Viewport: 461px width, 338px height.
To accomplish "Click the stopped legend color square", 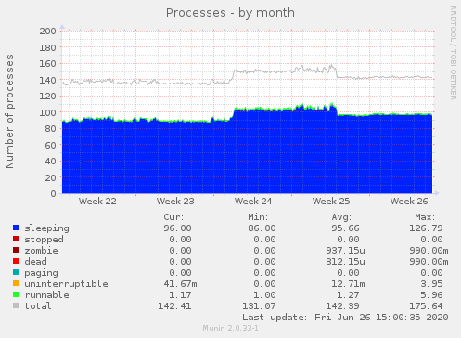I will click(x=16, y=239).
